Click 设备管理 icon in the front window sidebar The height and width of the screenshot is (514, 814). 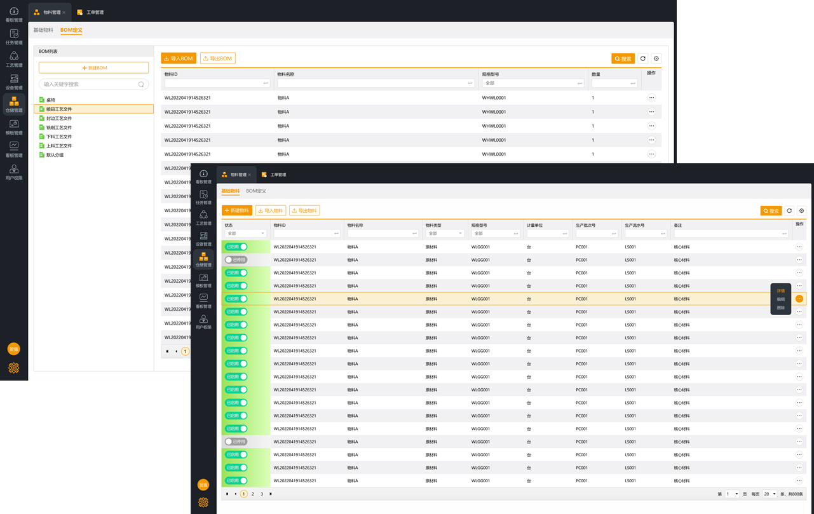click(203, 236)
